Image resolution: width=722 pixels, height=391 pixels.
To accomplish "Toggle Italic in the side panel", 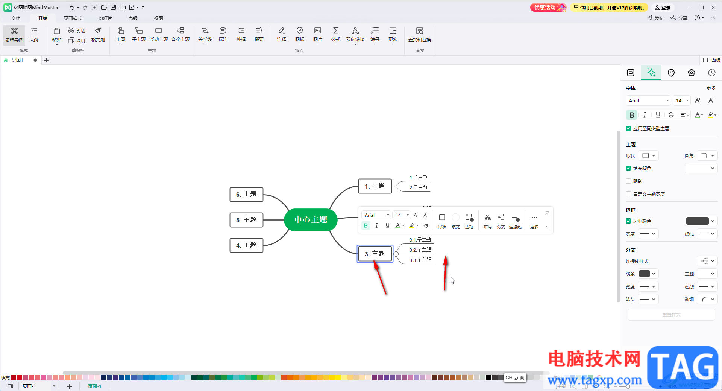I will point(645,115).
